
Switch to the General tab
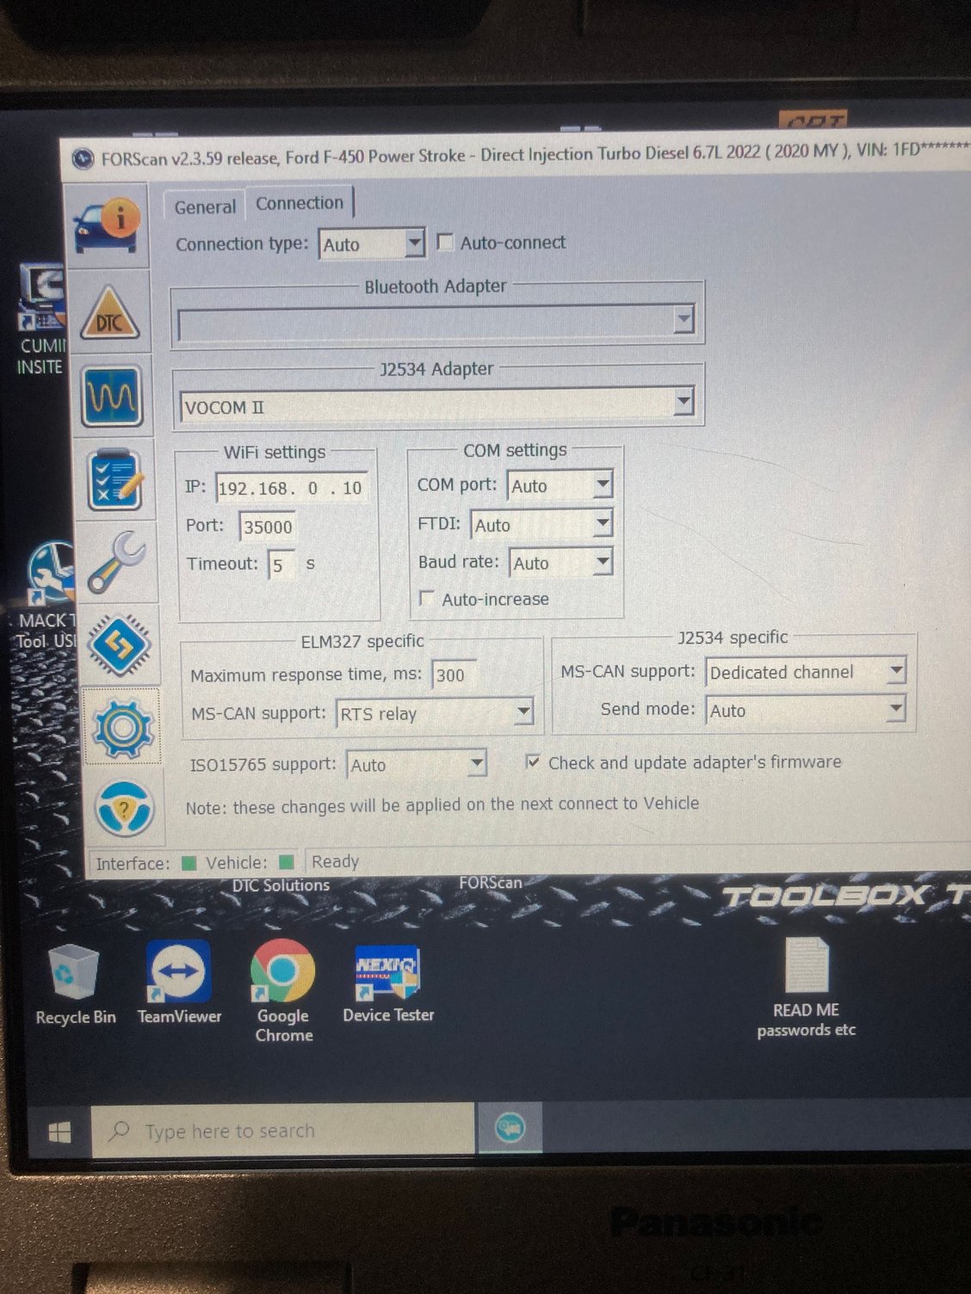click(204, 206)
